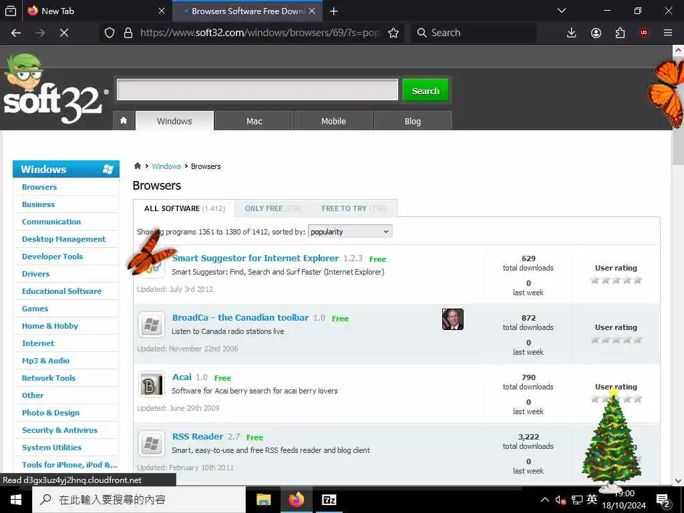Open the RSS Reader program icon
684x513 pixels.
152,444
